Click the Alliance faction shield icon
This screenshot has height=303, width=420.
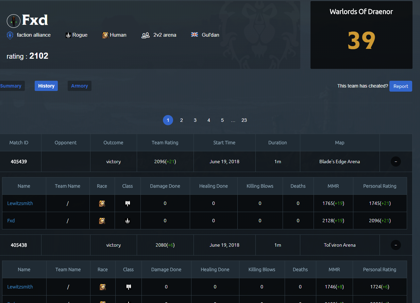tap(10, 35)
